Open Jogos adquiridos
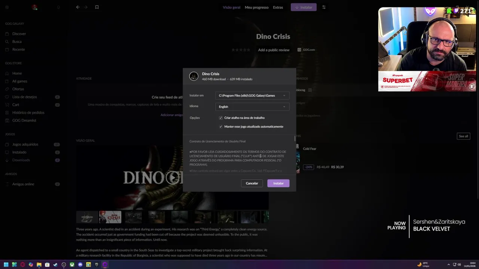The image size is (479, 269). coord(25,144)
